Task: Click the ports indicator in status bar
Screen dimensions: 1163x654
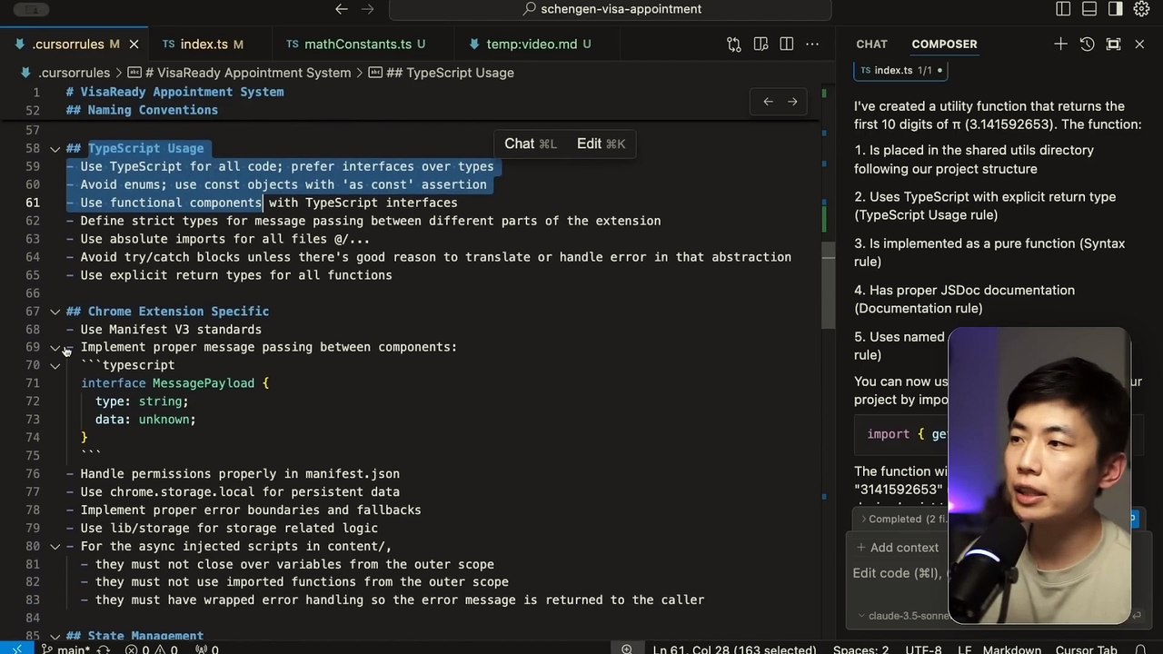Action: click(207, 649)
